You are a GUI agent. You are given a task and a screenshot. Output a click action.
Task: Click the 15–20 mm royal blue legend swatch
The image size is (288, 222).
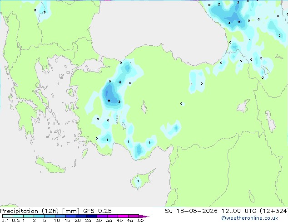point(70,216)
